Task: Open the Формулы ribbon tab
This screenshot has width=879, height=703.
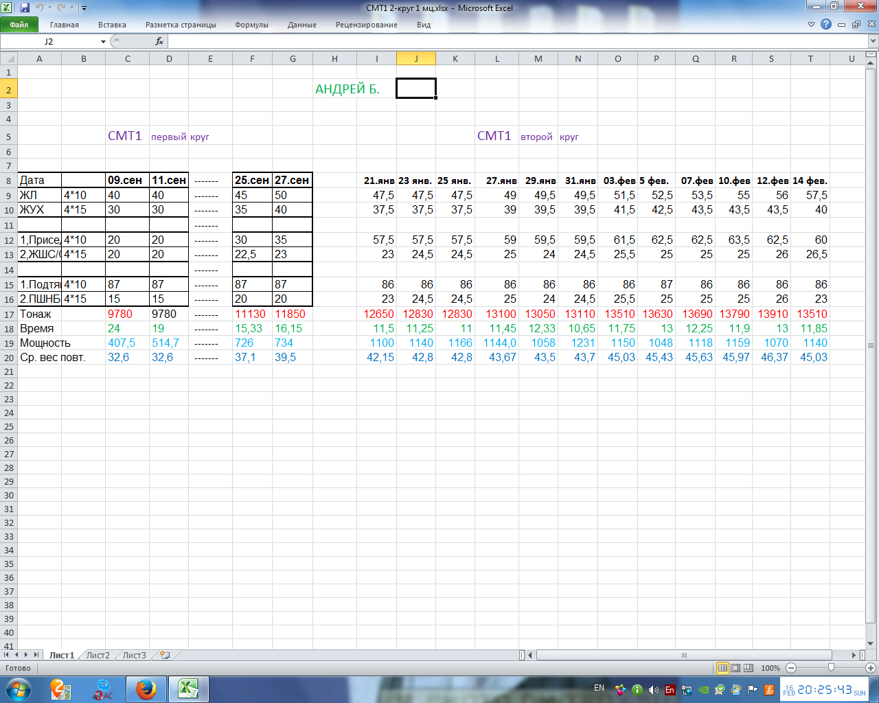Action: [x=251, y=25]
